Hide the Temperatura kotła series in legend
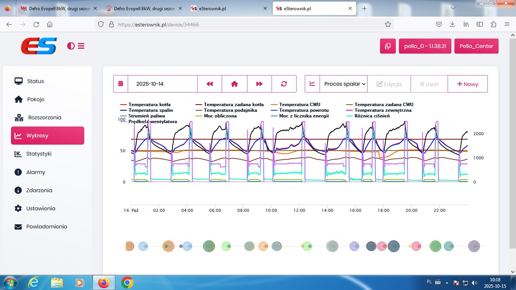Image resolution: width=516 pixels, height=290 pixels. point(149,105)
